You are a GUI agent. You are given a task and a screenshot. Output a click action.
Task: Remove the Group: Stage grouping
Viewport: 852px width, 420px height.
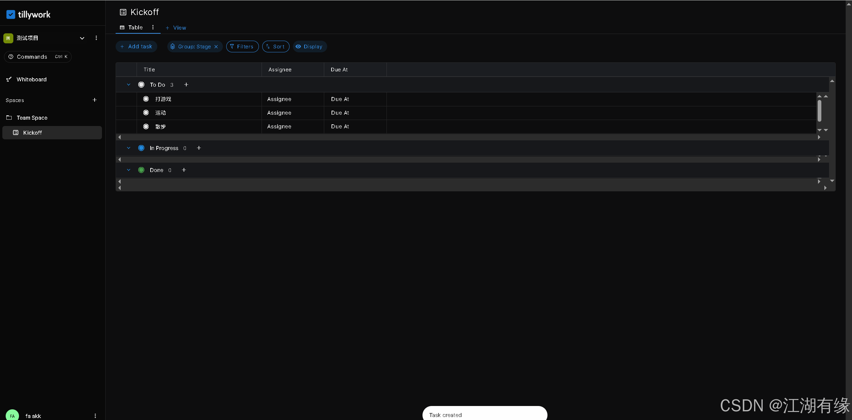coord(216,47)
